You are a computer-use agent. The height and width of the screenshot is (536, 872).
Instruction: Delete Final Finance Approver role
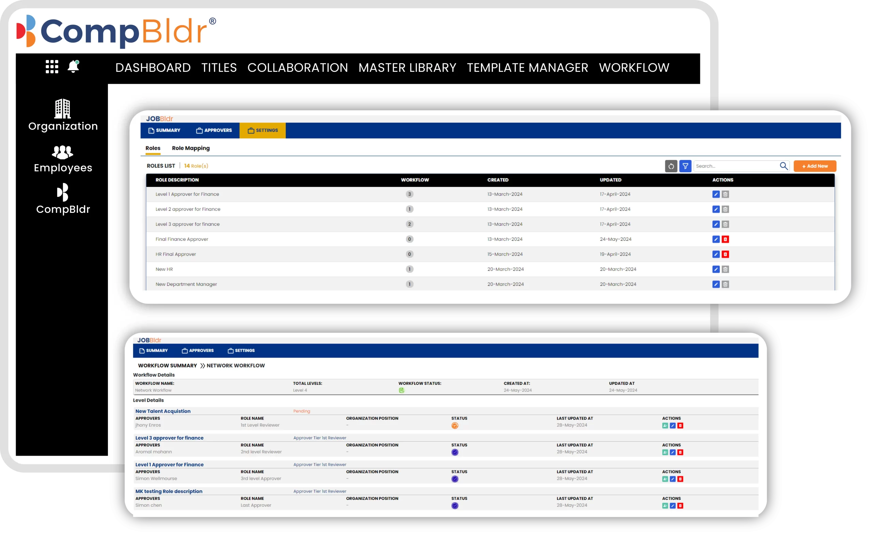(726, 239)
